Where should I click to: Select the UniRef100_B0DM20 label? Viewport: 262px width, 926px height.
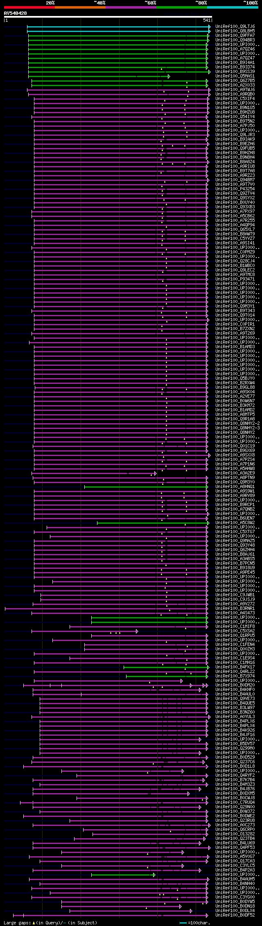235,685
